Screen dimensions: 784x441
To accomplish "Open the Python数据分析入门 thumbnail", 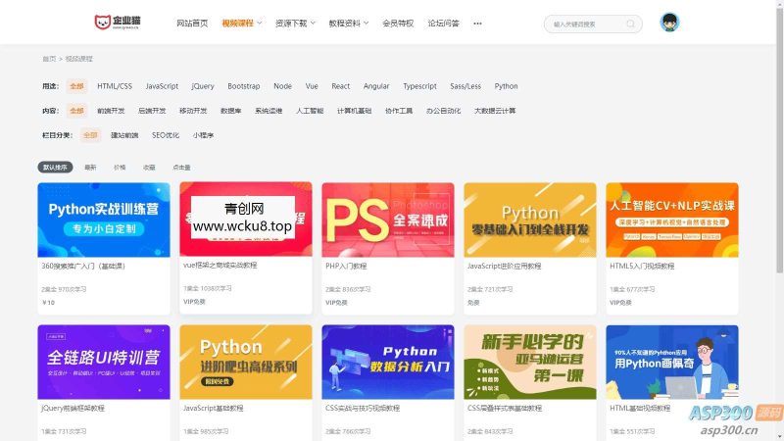I will coord(388,362).
